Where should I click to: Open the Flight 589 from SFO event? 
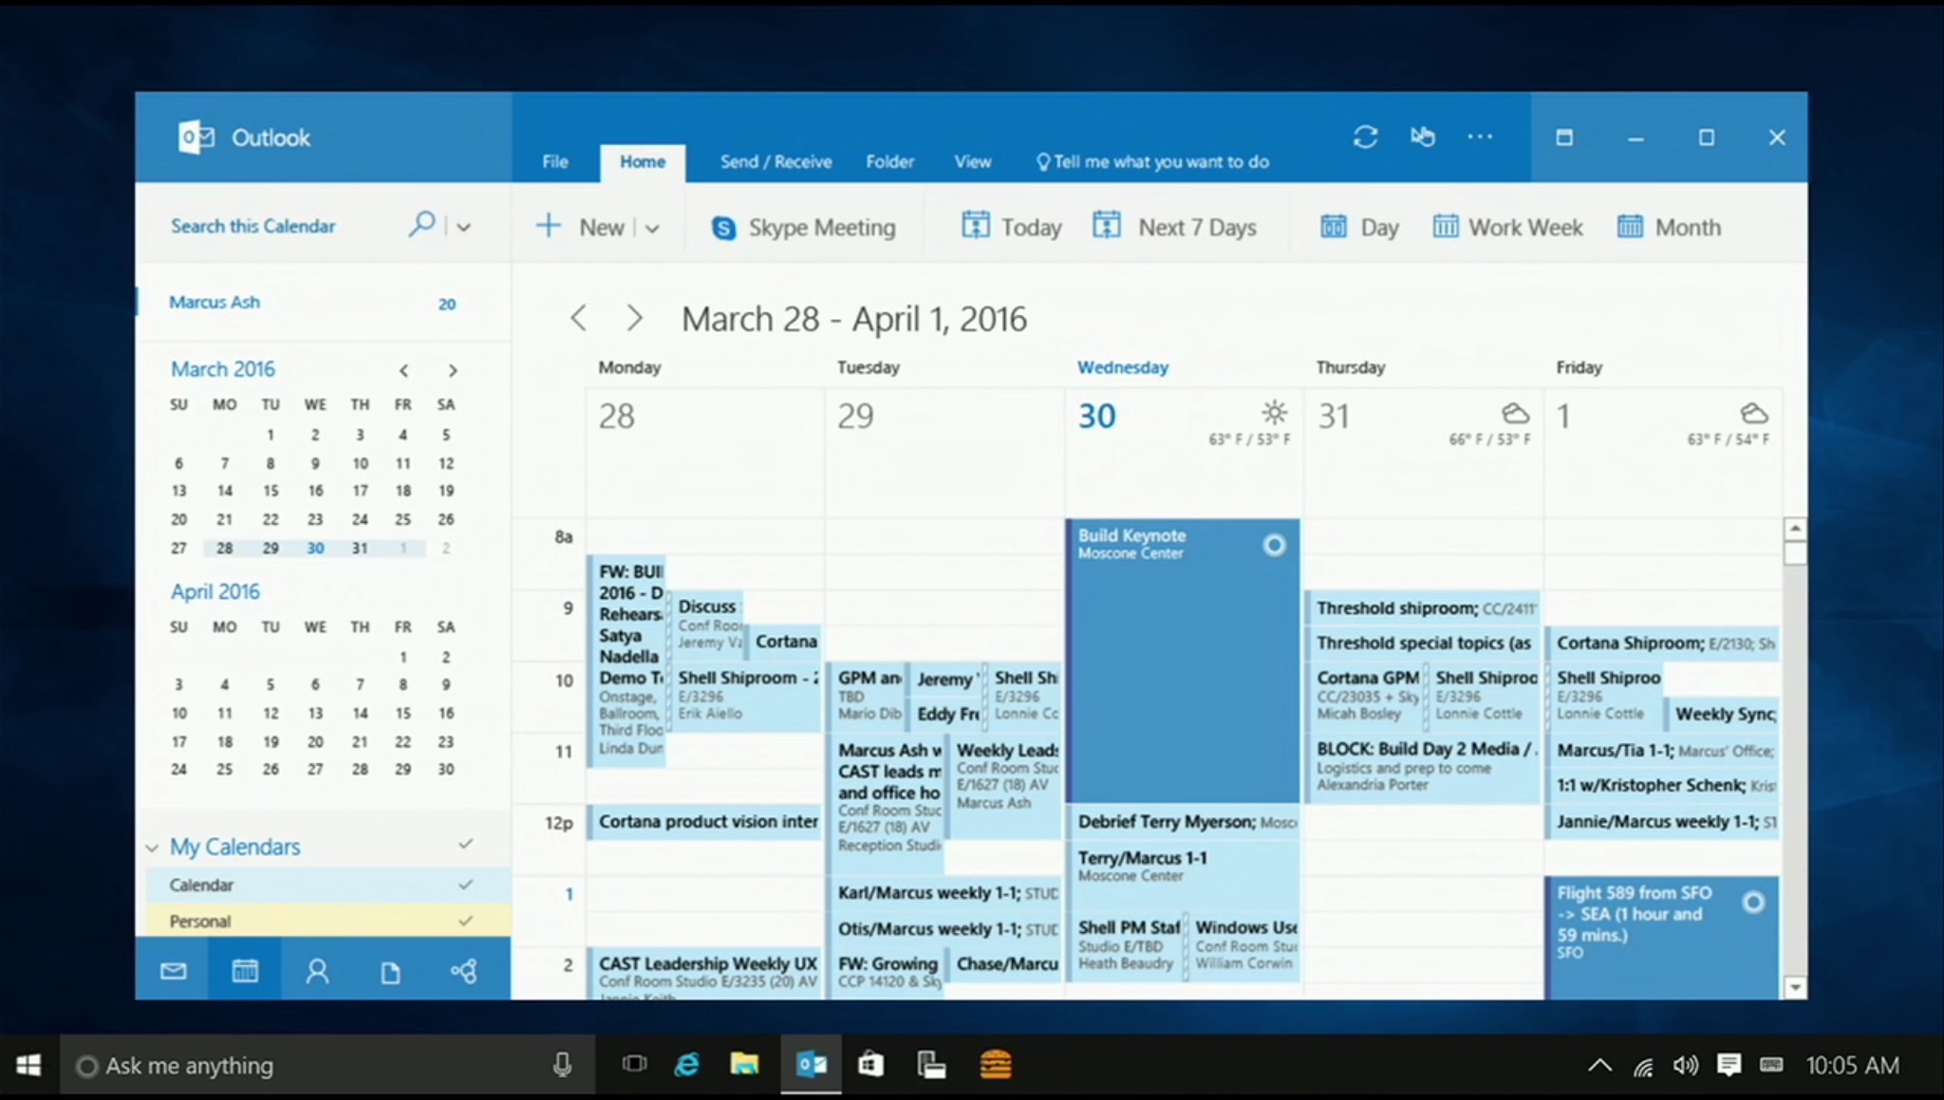1661,937
